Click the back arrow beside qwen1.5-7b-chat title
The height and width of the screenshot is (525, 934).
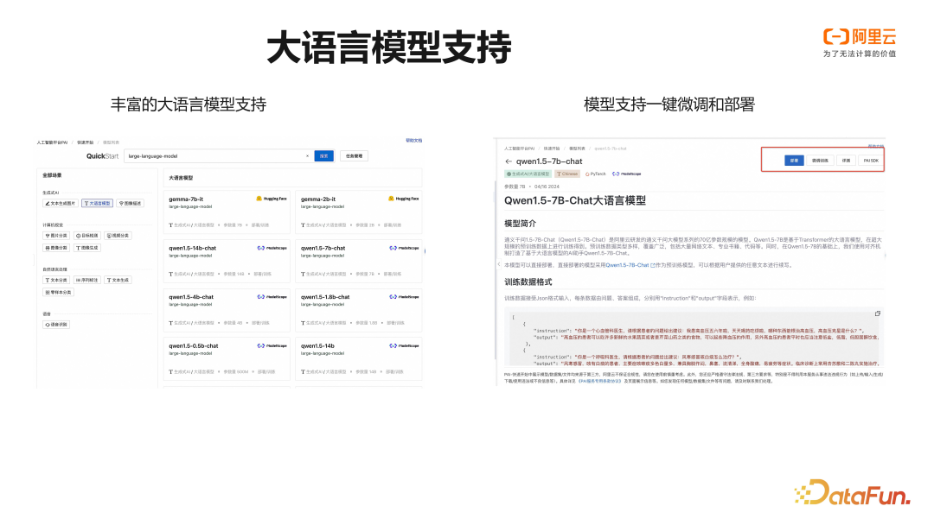[508, 161]
